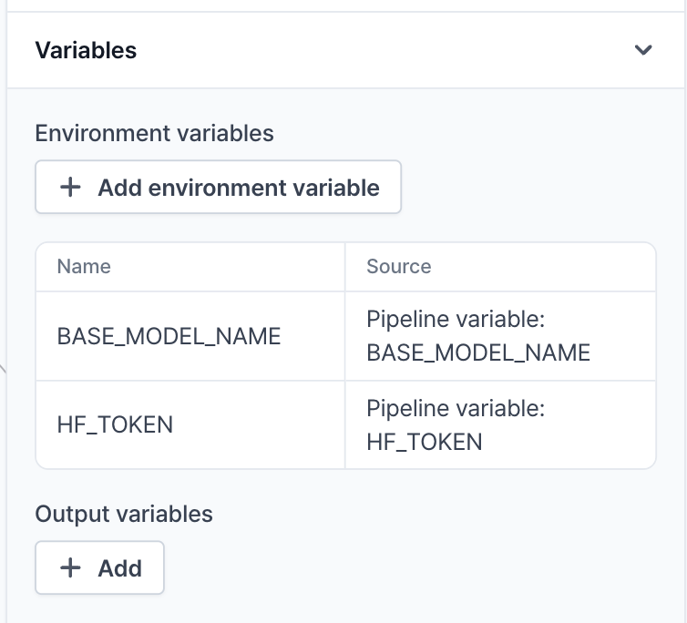Click the Output variables heading
Viewport: 687px width, 623px height.
click(x=124, y=514)
